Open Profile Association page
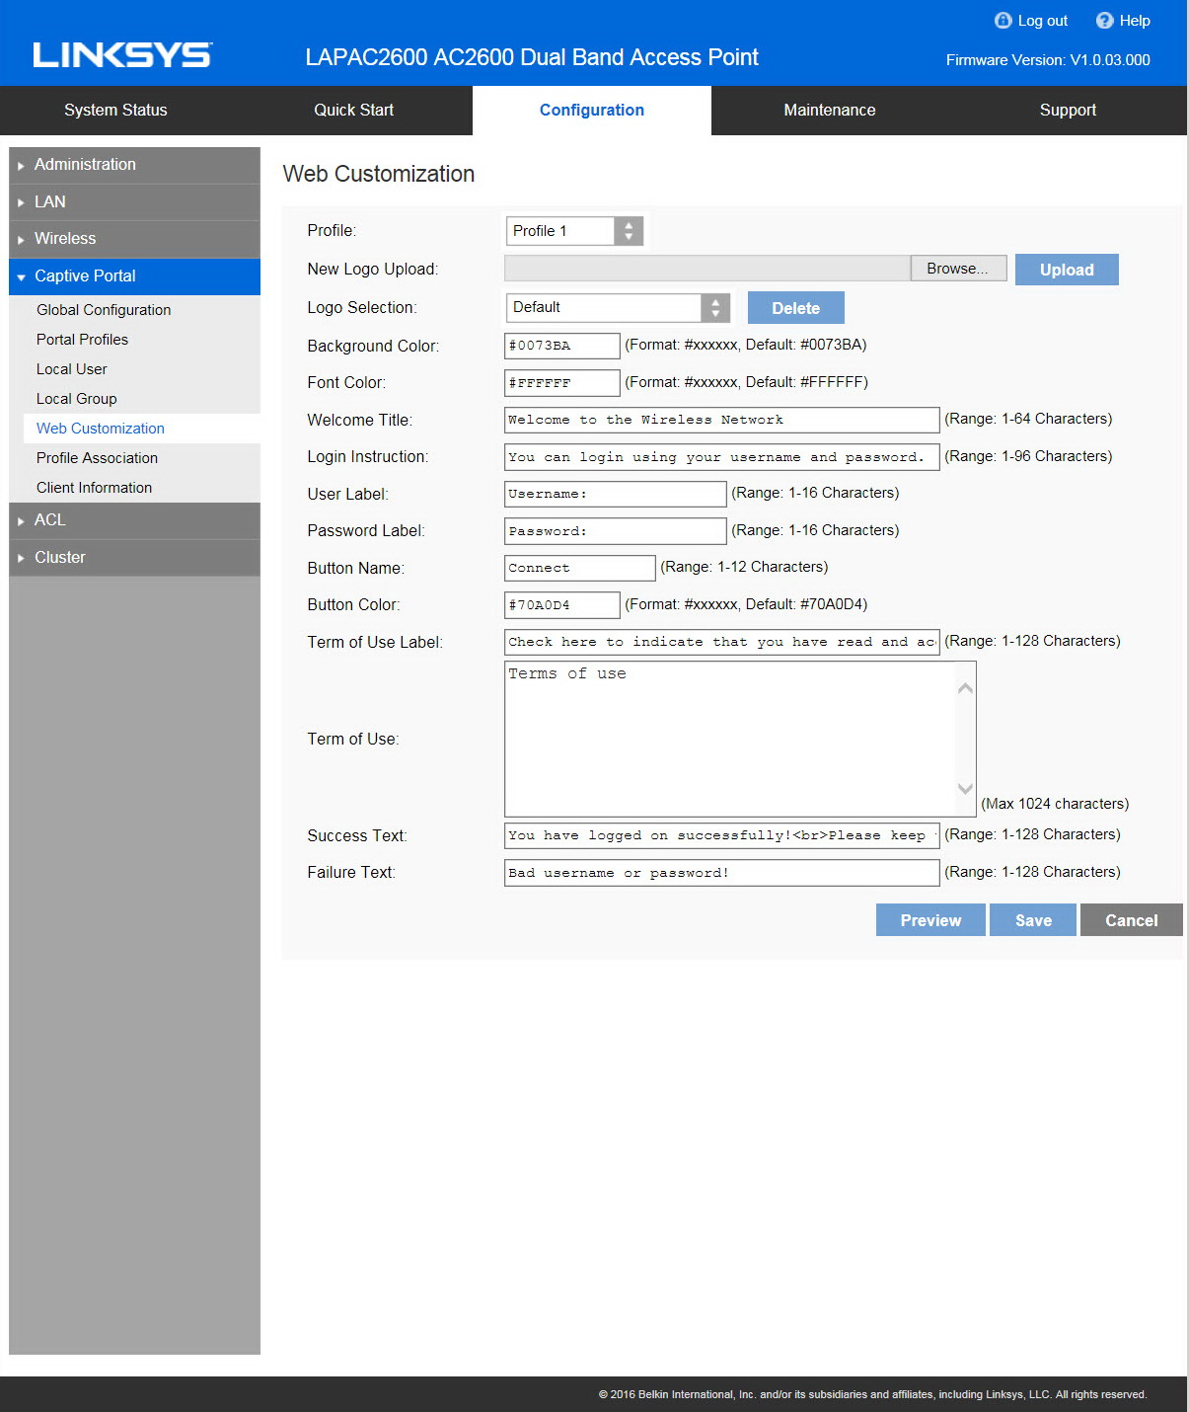The width and height of the screenshot is (1189, 1412). tap(97, 458)
